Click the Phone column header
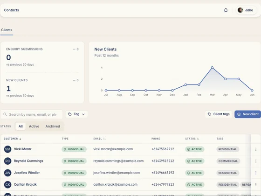The image size is (261, 196). [x=156, y=139]
